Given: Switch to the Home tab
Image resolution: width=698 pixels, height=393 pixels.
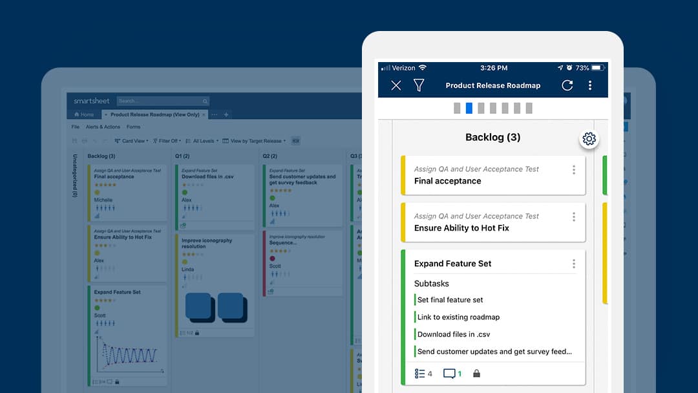Looking at the screenshot, I should coord(84,114).
